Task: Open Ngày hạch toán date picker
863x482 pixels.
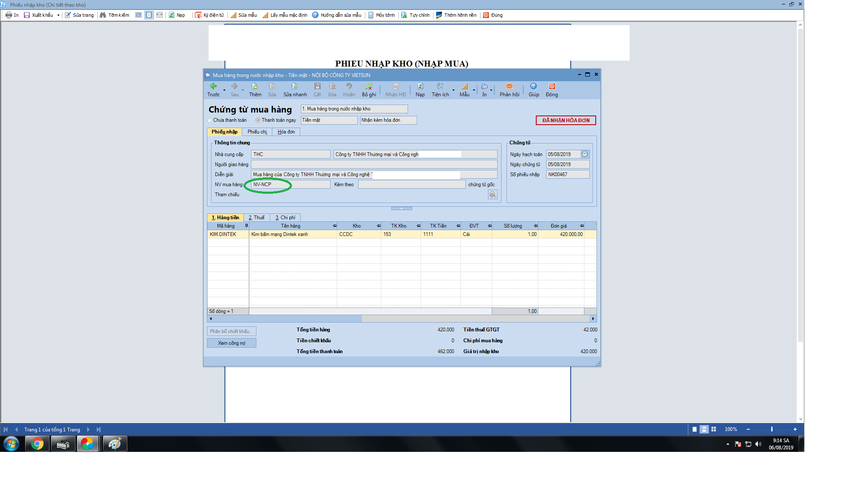Action: 585,154
